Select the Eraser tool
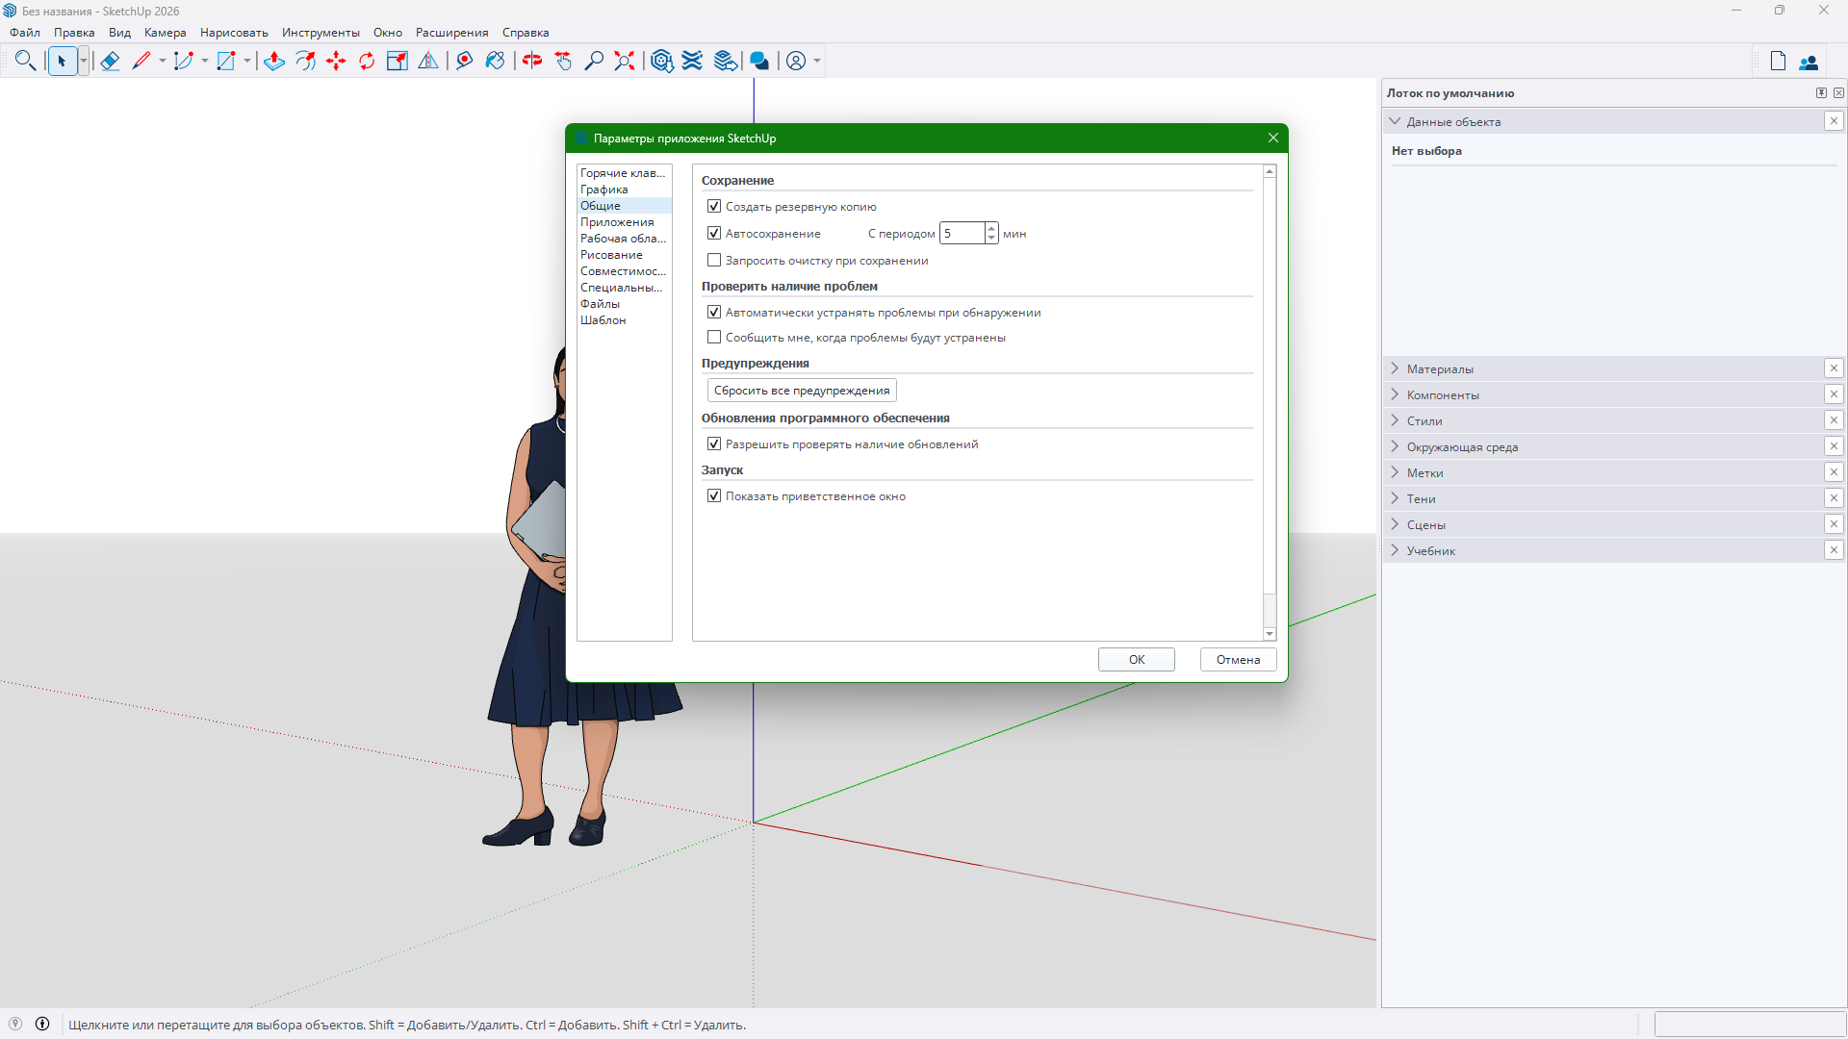The image size is (1848, 1039). (x=110, y=61)
